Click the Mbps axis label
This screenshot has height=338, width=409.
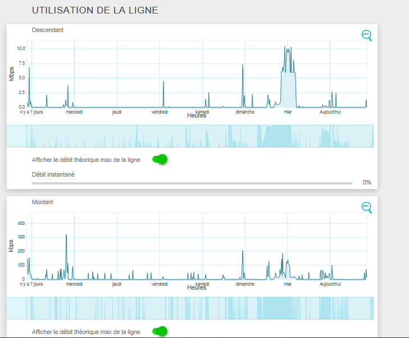point(12,73)
